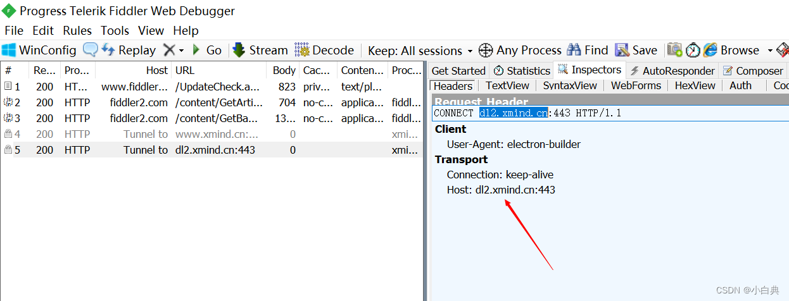Click the Fiddler app title icon
The image size is (789, 301).
pos(9,11)
